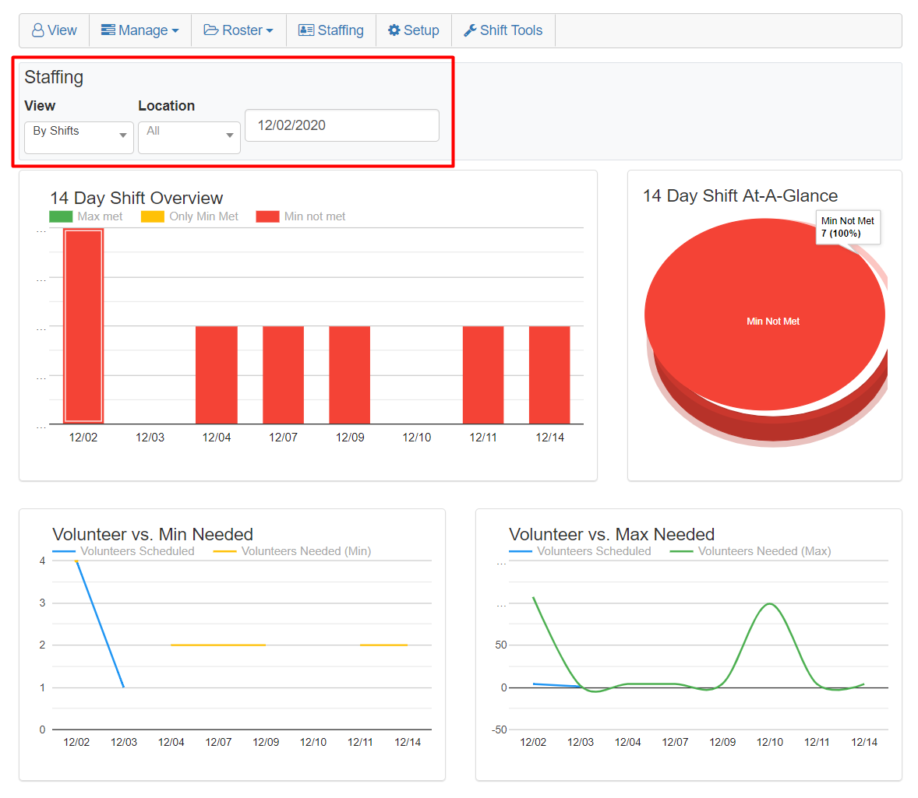918x798 pixels.
Task: Open the Setup tab
Action: point(413,30)
